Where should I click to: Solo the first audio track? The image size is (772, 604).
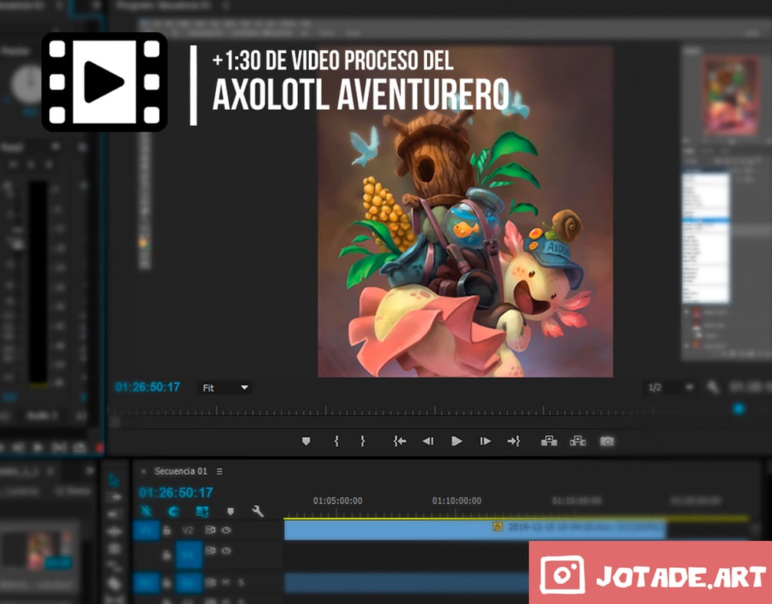tap(241, 582)
